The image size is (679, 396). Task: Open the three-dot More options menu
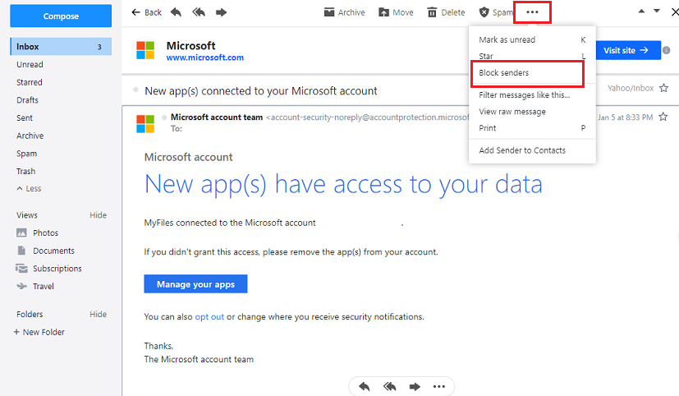(x=532, y=12)
